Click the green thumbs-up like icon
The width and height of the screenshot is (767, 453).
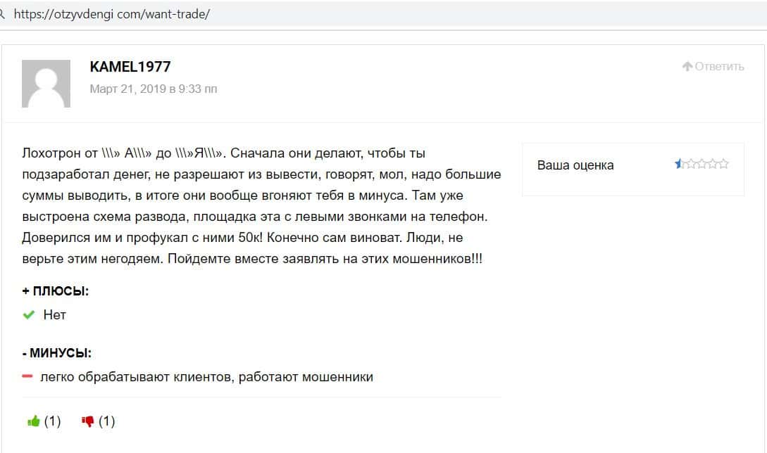(x=33, y=421)
